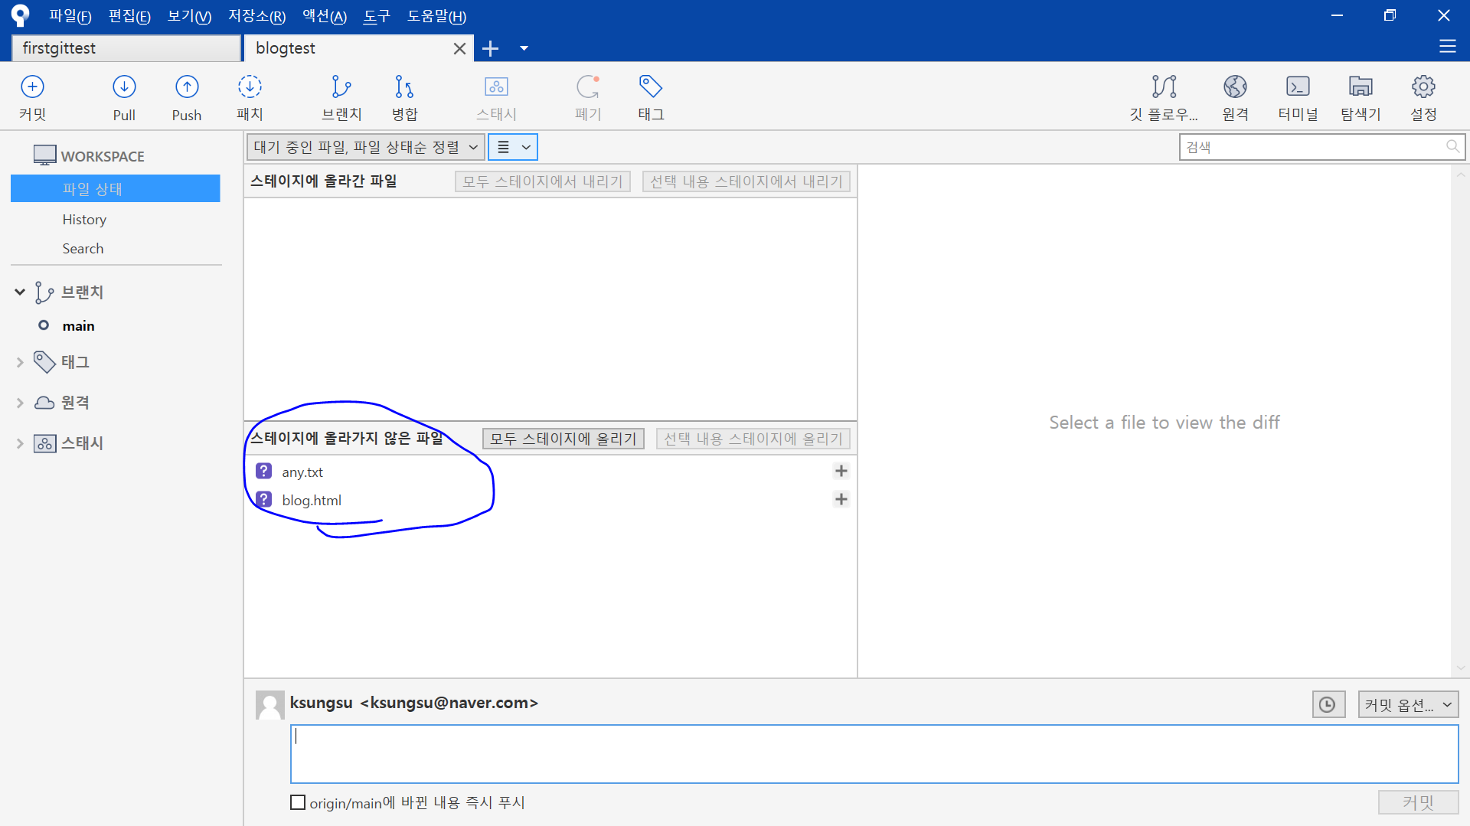Viewport: 1470px width, 826px height.
Task: Click the unknown-status icon of blog.html
Action: coord(263,499)
